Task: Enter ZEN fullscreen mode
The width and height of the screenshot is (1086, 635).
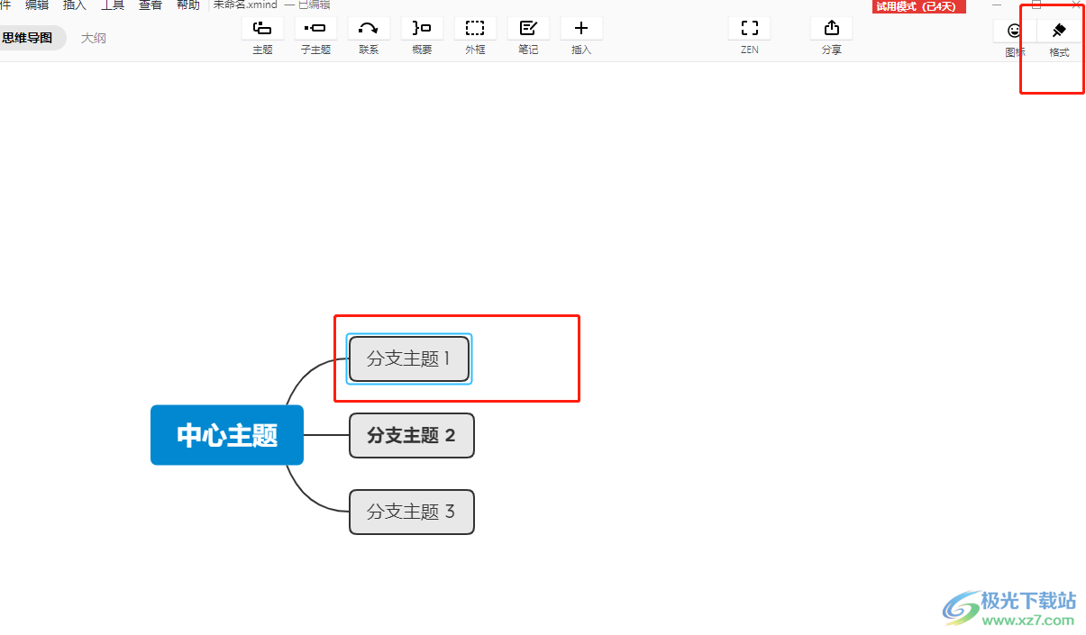Action: (750, 29)
